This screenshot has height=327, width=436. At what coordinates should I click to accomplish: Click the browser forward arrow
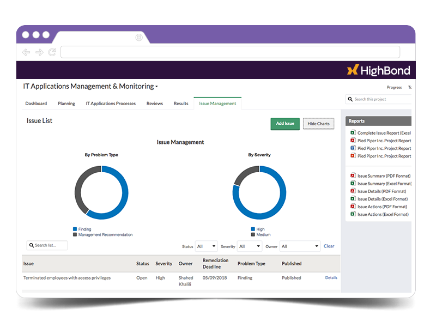[39, 52]
